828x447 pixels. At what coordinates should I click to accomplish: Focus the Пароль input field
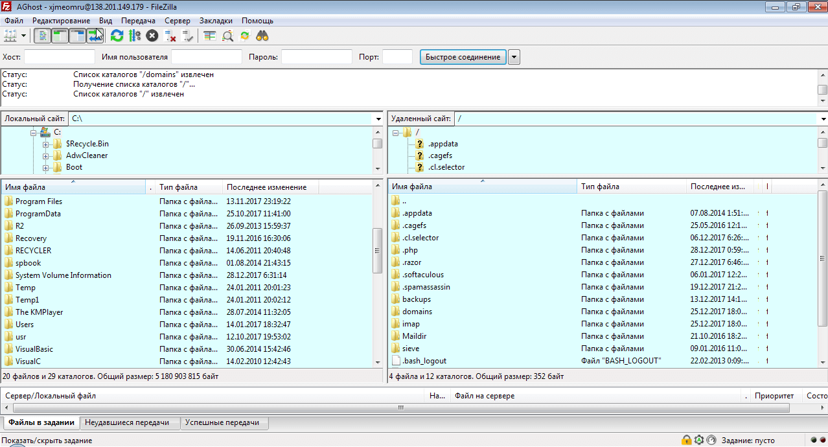pos(317,57)
